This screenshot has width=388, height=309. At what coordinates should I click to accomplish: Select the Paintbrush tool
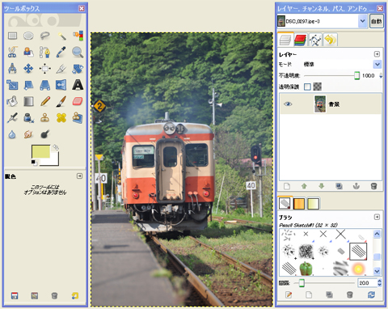click(x=61, y=101)
